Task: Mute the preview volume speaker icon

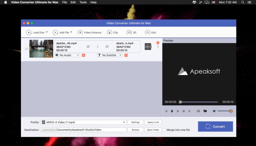Action: click(214, 111)
